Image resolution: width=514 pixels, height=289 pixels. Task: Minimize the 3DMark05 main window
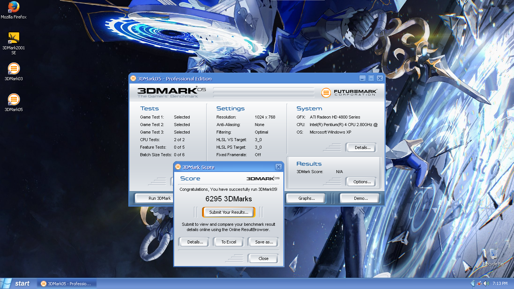coord(362,78)
